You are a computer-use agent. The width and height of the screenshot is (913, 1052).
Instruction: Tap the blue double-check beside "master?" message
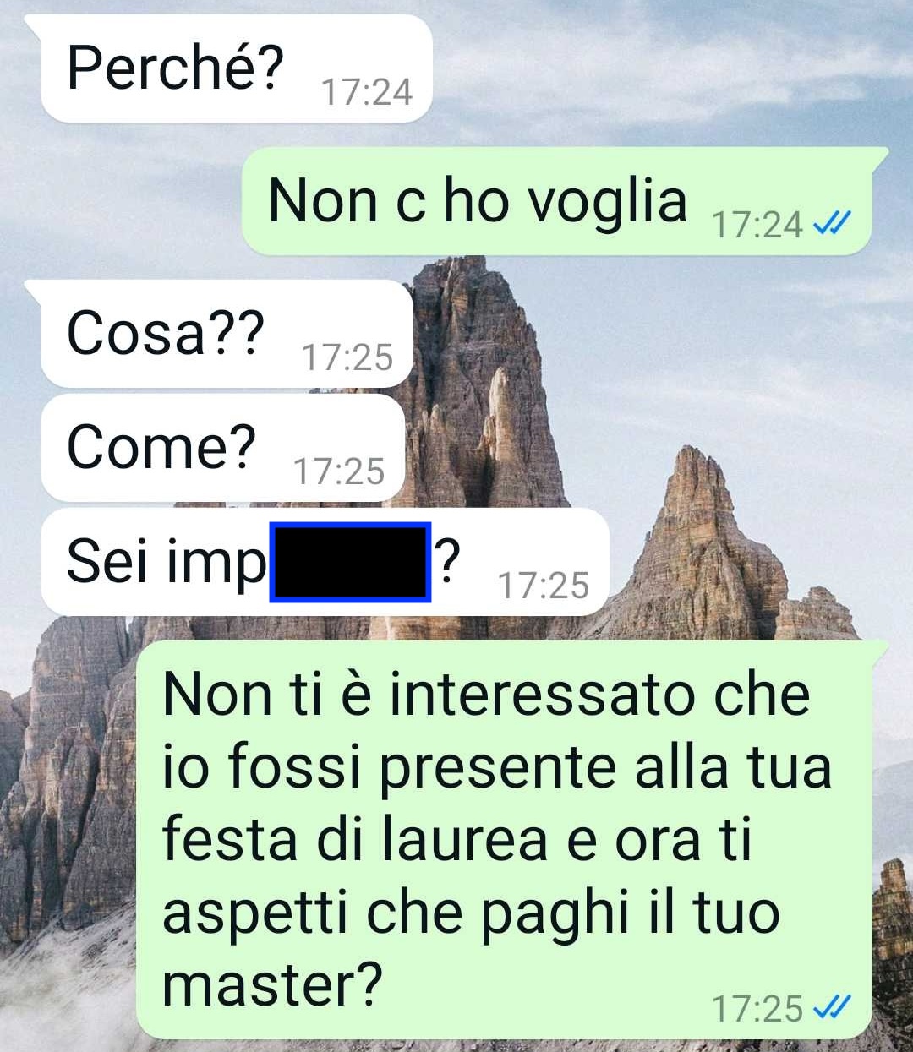point(830,1007)
